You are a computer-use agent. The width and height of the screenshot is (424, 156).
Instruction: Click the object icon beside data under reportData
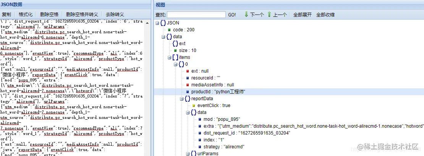click(x=194, y=112)
